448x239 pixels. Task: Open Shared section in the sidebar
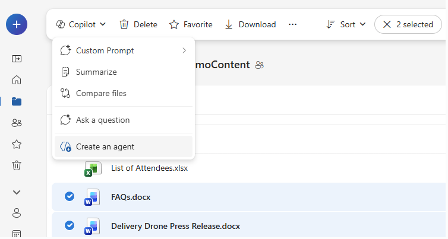(x=17, y=123)
